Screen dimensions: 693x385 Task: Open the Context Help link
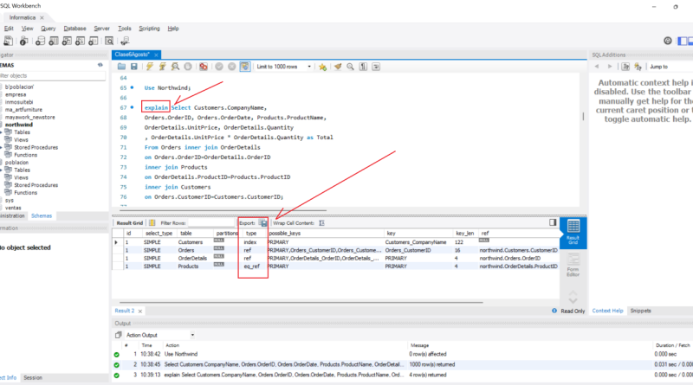point(607,311)
